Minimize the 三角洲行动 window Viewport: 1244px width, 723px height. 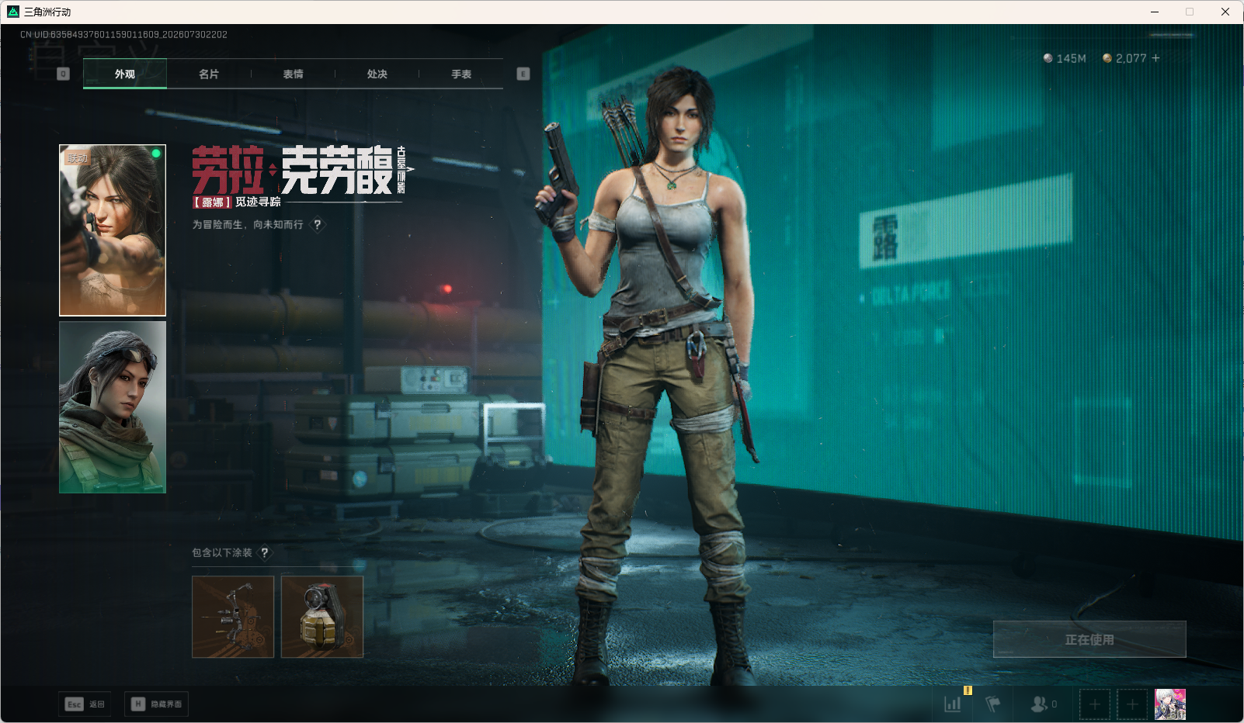(x=1155, y=12)
